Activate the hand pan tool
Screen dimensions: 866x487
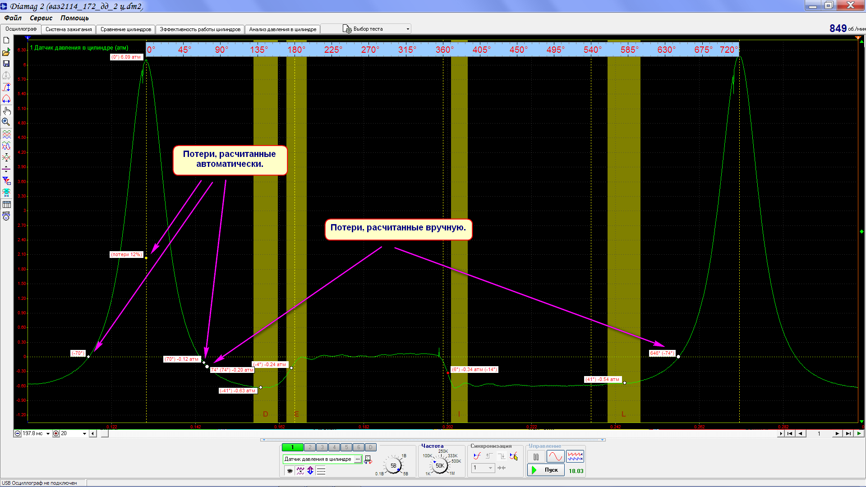pyautogui.click(x=6, y=110)
